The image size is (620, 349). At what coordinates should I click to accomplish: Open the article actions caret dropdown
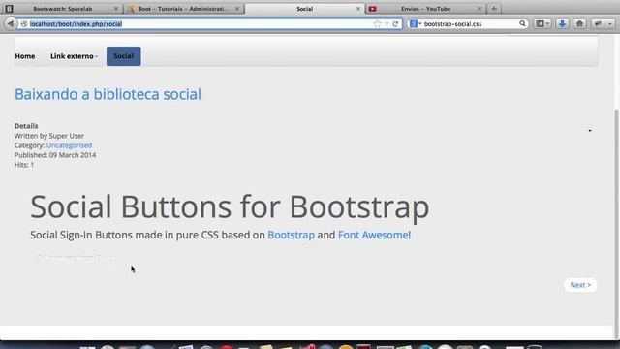[590, 131]
